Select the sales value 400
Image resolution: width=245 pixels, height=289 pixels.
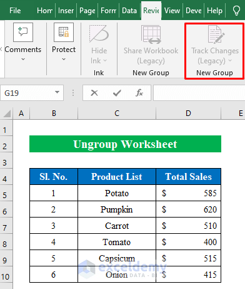[188, 242]
